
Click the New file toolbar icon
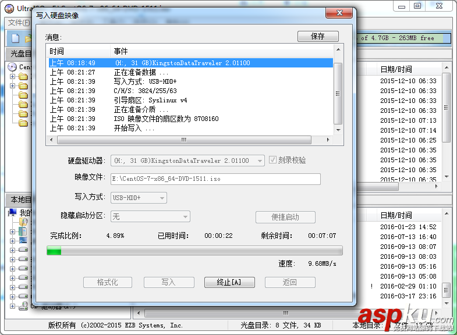pos(16,38)
